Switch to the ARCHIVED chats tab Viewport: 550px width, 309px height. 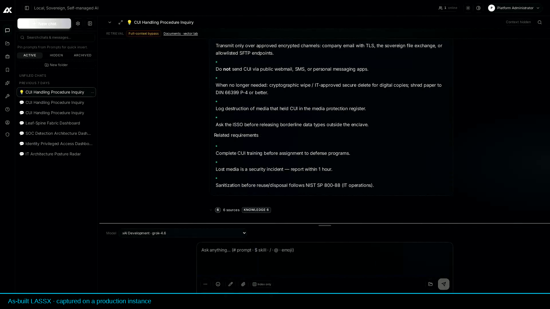[x=82, y=55]
